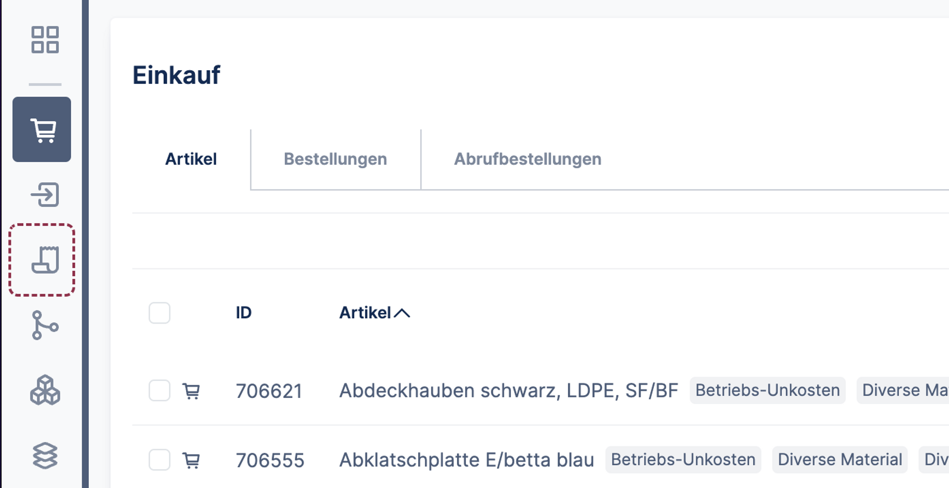Toggle sort arrow next to Artikel column
This screenshot has width=949, height=488.
click(x=402, y=313)
